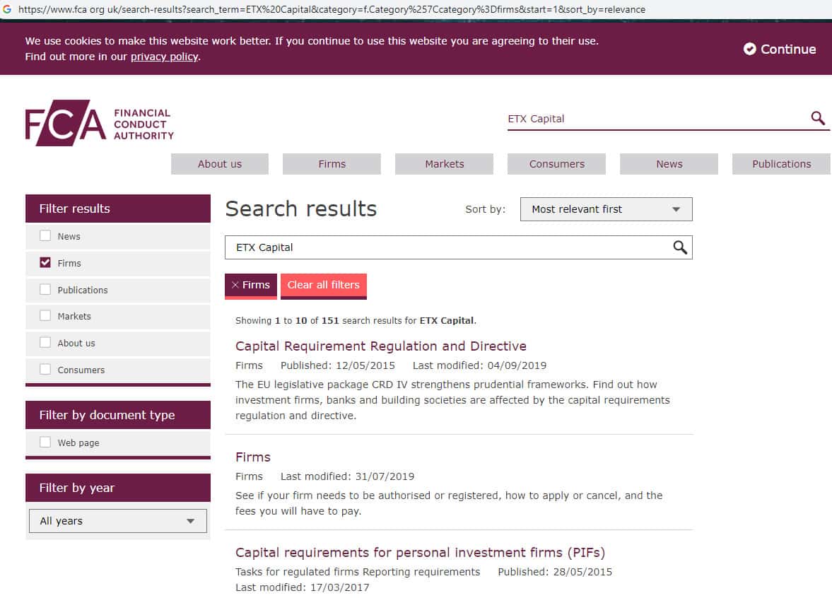
Task: Click the Google favicon in address bar
Action: click(x=7, y=9)
